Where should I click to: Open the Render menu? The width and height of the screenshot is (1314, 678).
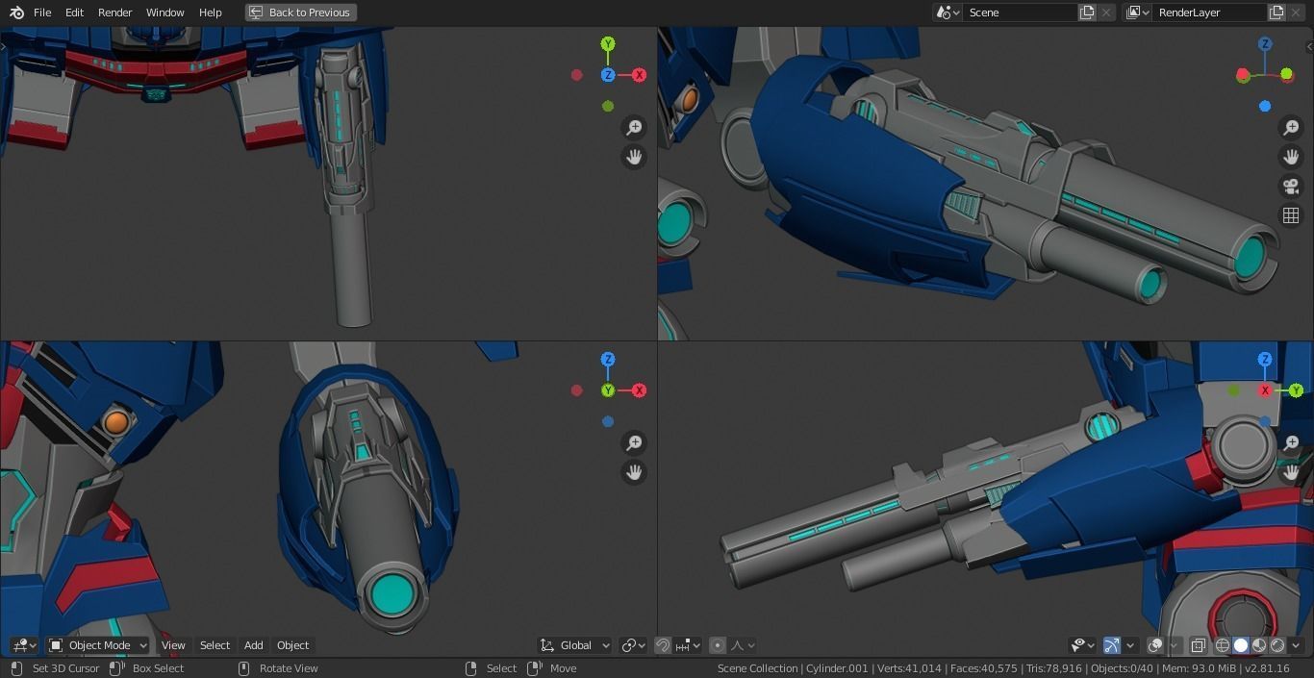114,13
